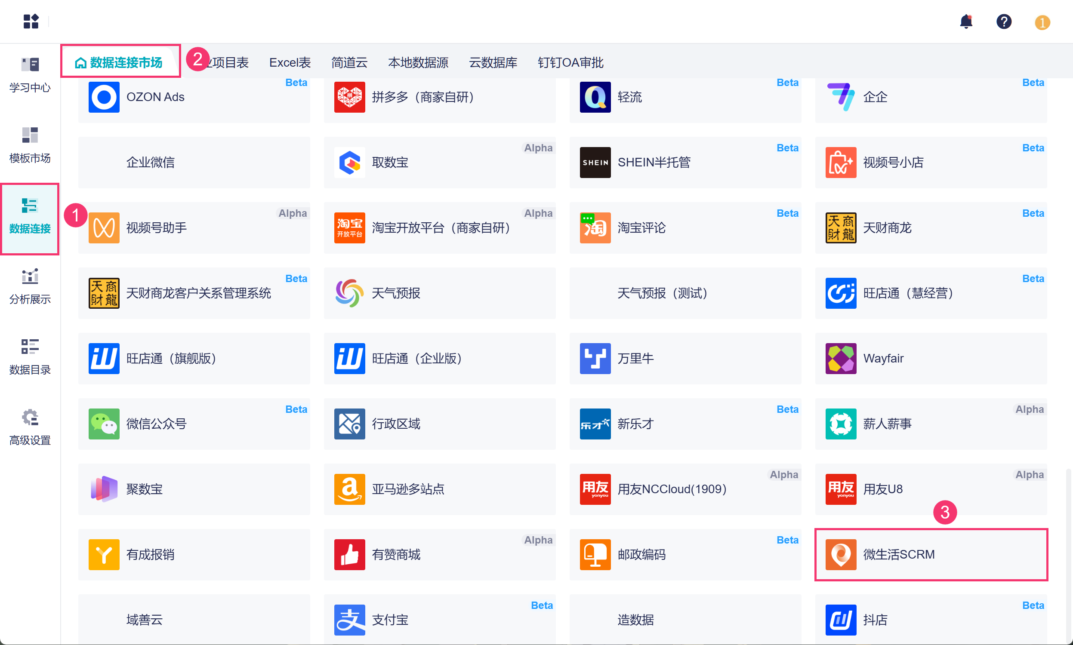1073x645 pixels.
Task: Switch to the 云数据库 tab
Action: point(493,62)
